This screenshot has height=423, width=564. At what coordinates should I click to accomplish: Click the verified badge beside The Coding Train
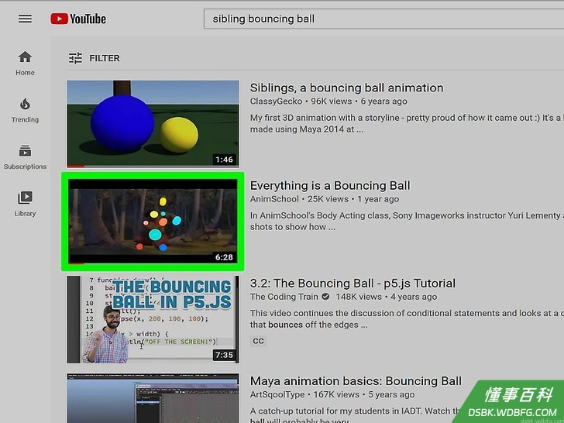click(x=326, y=297)
